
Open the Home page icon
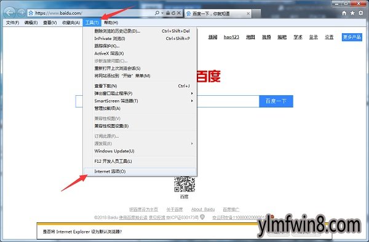pyautogui.click(x=344, y=13)
